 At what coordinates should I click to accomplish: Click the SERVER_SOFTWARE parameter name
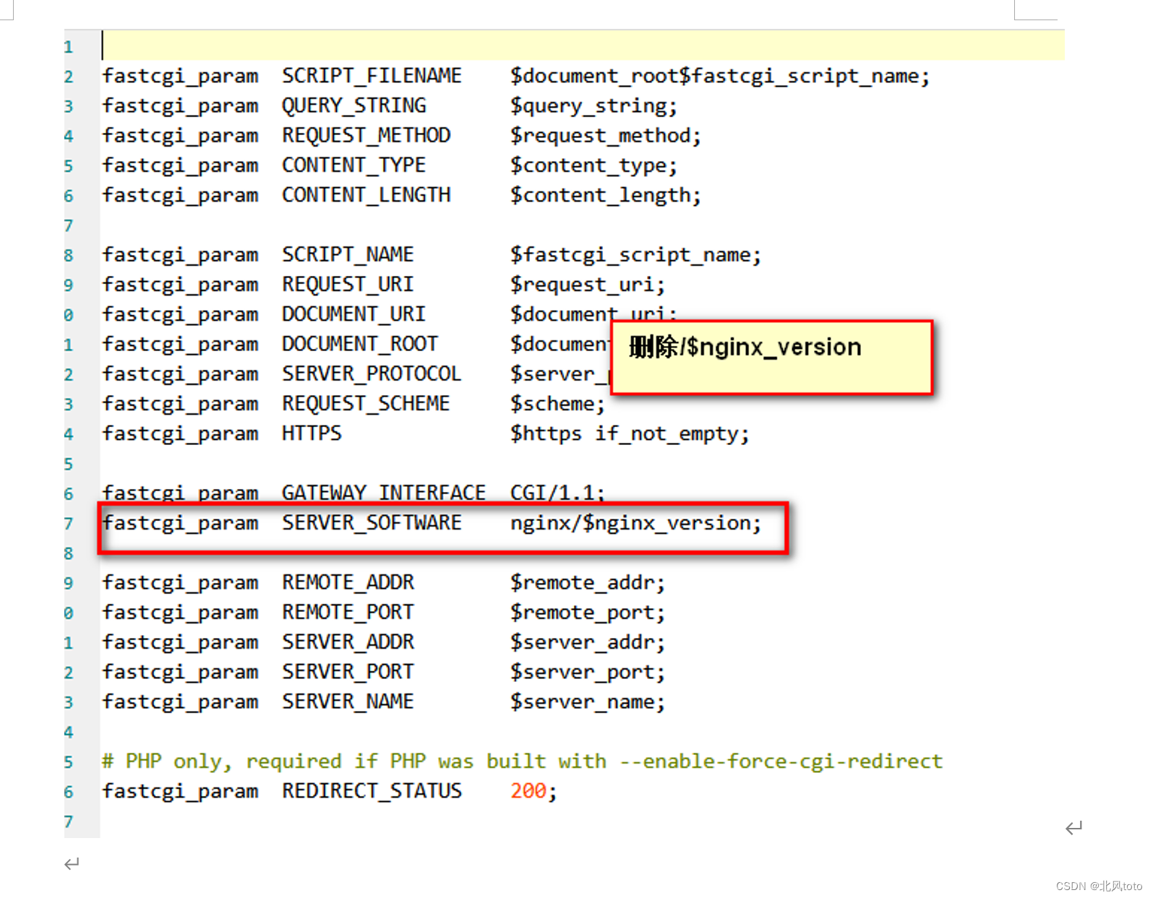pos(372,523)
